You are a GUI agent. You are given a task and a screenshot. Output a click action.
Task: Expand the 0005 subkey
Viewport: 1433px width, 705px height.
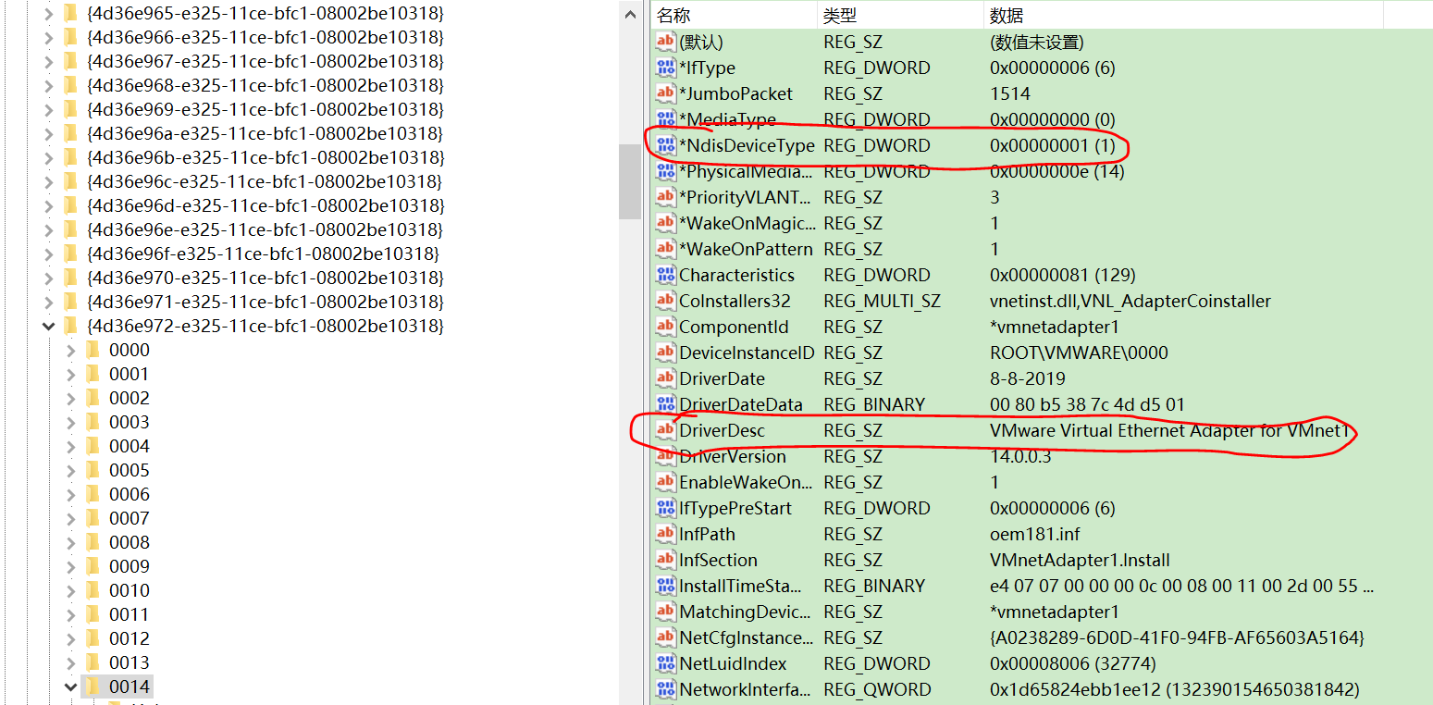tap(71, 470)
